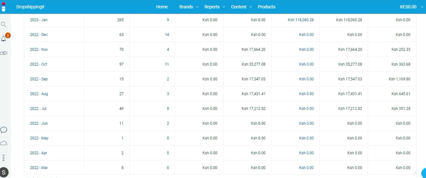
Task: Select the 265 value in 2023 - Jan row
Action: pos(120,20)
